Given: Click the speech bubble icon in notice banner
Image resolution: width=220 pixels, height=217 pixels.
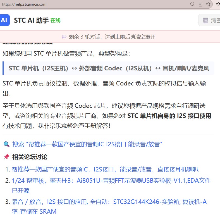Looking at the screenshot, I should pyautogui.click(x=64, y=37).
